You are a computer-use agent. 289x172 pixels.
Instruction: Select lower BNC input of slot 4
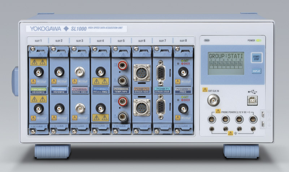(101, 108)
